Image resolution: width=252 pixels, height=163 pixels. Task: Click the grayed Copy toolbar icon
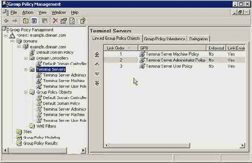pyautogui.click(x=45, y=21)
